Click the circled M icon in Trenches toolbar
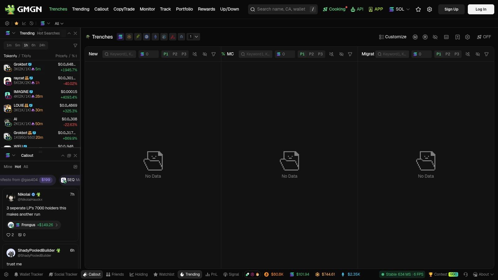 (415, 37)
